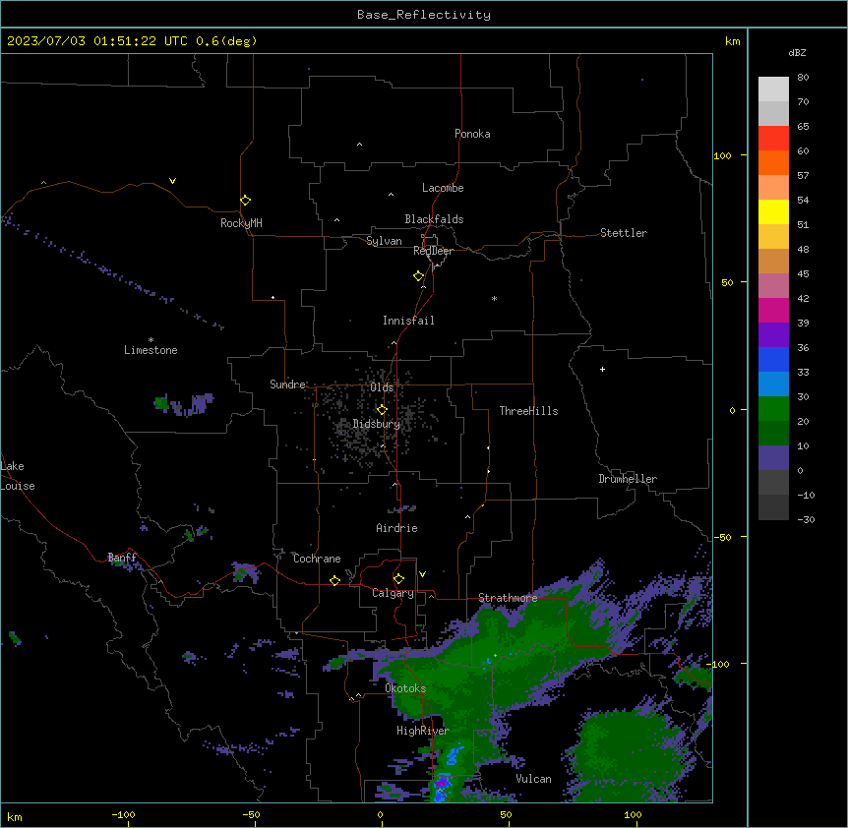Select the slate purple swatch at 10 dBZ
Image resolution: width=848 pixels, height=828 pixels.
click(773, 458)
